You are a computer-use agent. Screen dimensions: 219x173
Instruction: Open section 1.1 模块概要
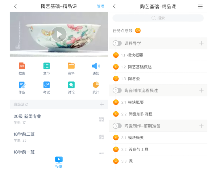158,55
